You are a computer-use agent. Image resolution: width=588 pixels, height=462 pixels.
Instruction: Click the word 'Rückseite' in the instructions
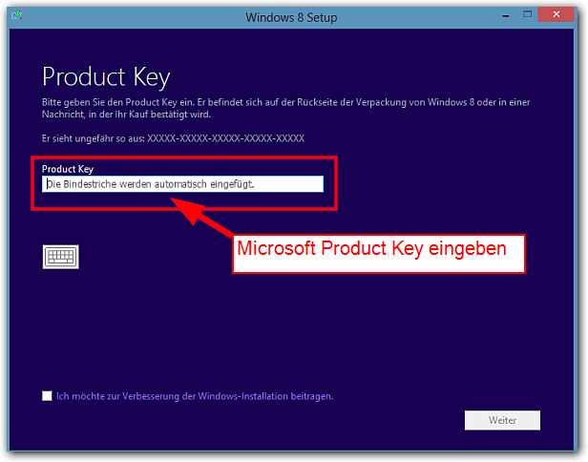tap(319, 102)
